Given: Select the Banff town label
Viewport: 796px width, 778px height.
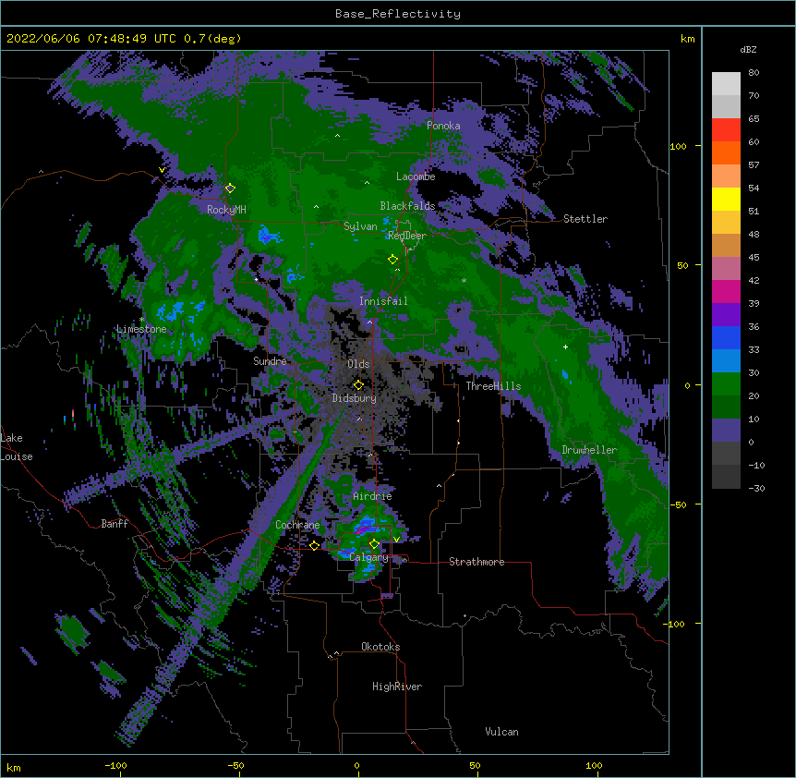Looking at the screenshot, I should pos(115,524).
